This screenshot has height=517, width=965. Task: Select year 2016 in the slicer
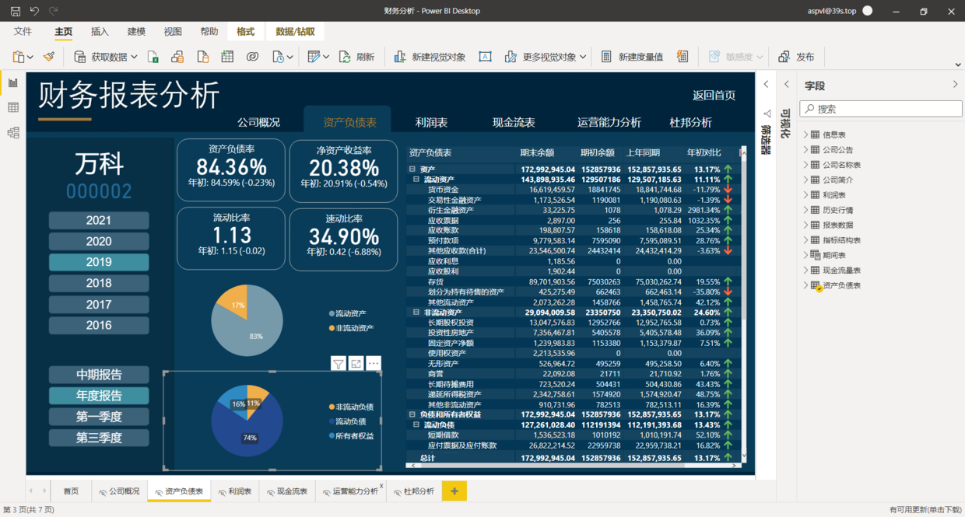(99, 325)
